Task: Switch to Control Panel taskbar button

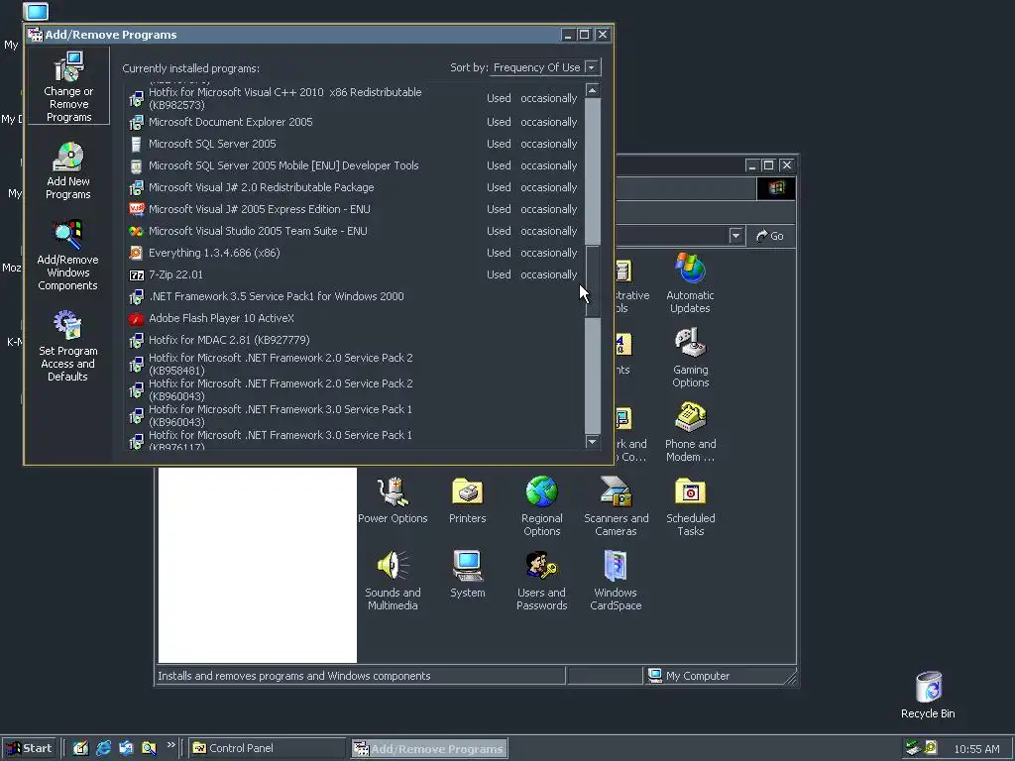Action: [x=268, y=748]
